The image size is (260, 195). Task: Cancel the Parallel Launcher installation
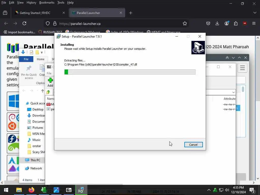click(193, 144)
